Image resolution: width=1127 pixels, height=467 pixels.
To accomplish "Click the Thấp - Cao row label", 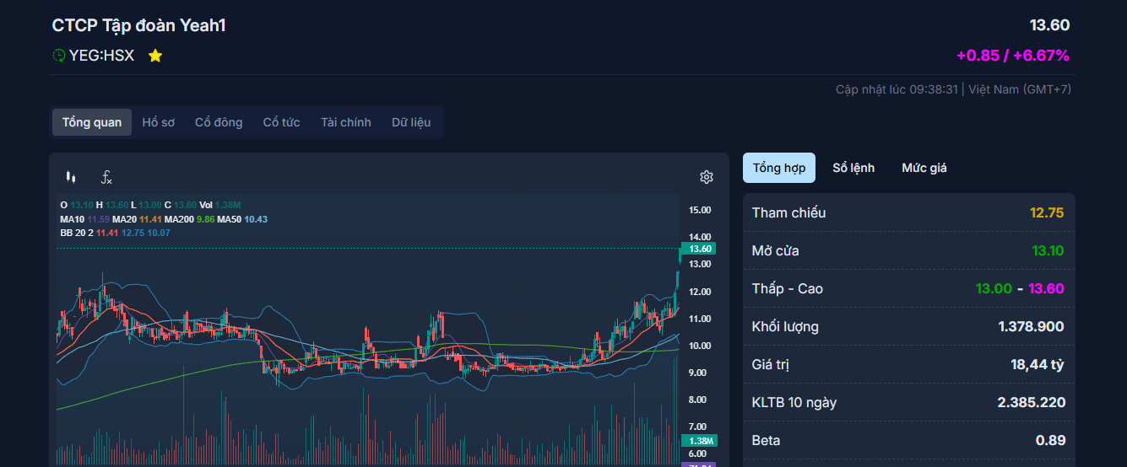I will 788,288.
